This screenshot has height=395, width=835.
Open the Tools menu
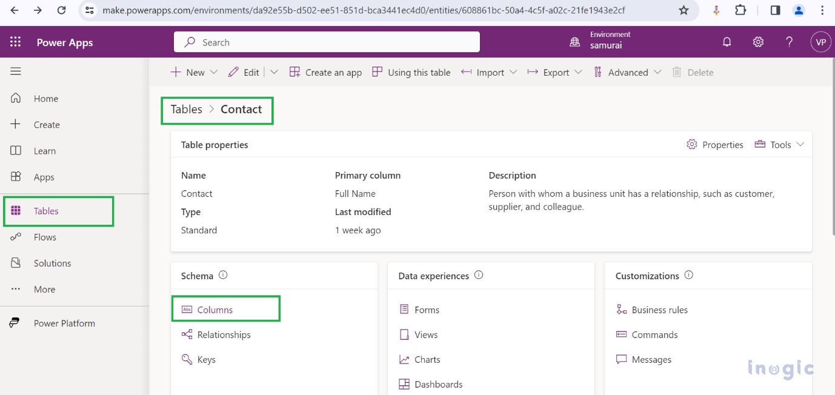[773, 144]
